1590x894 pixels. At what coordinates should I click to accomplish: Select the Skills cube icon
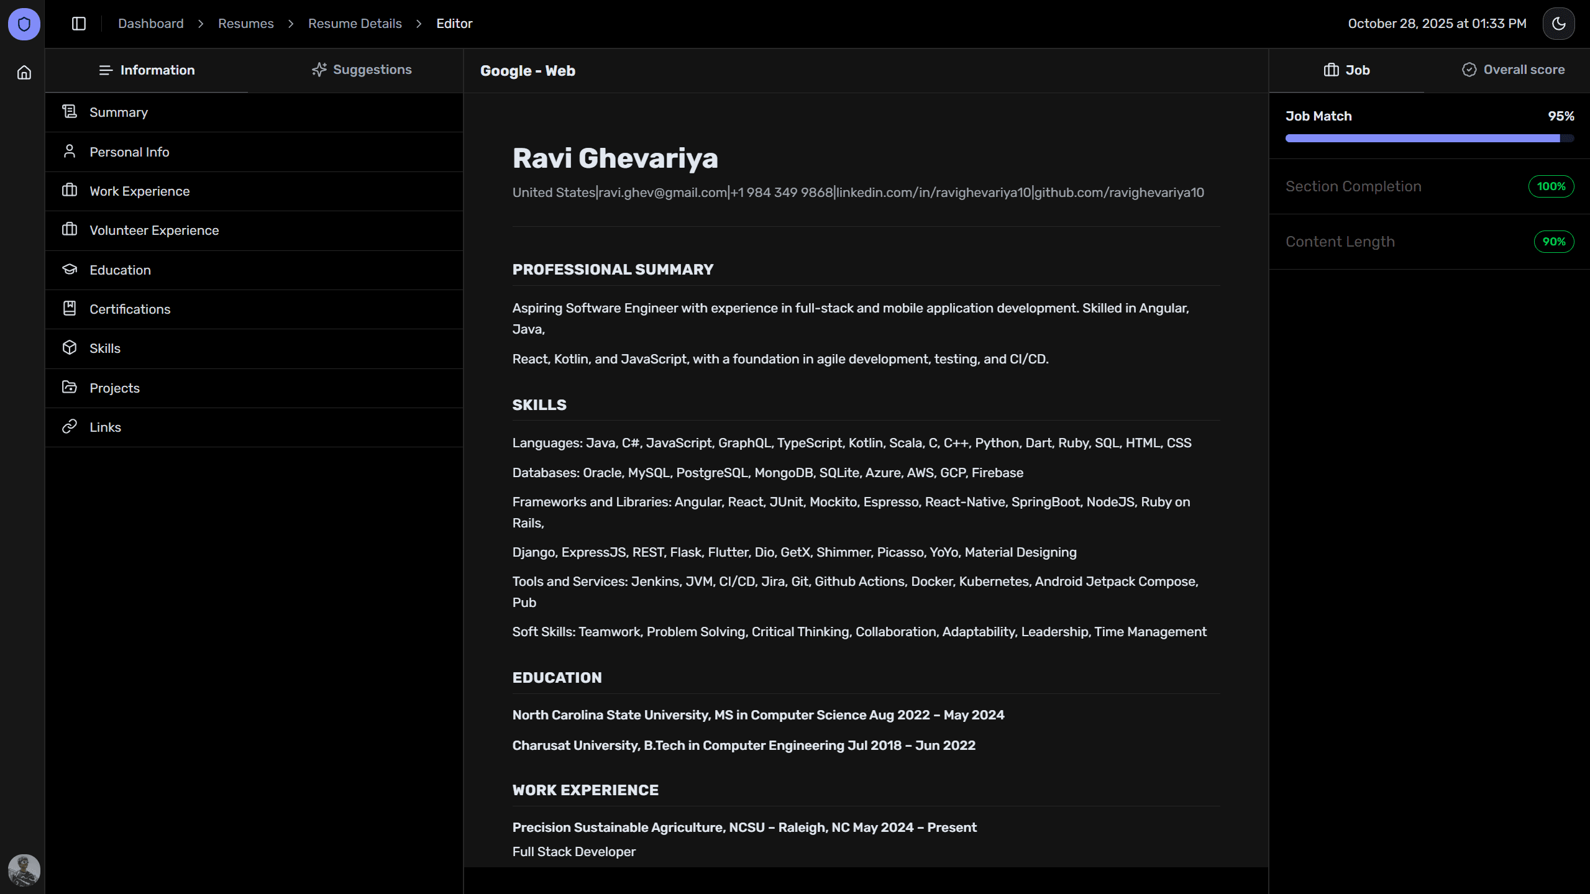69,347
